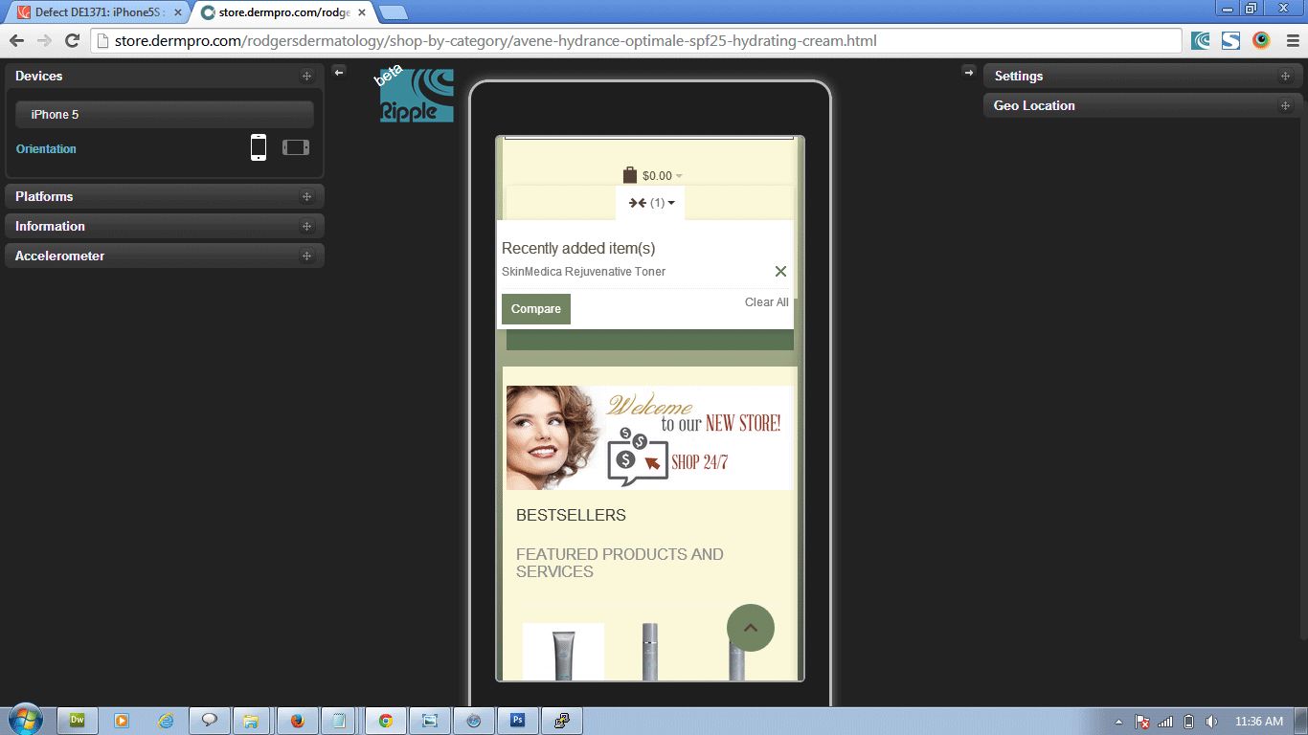Go back to the previous page

16,40
